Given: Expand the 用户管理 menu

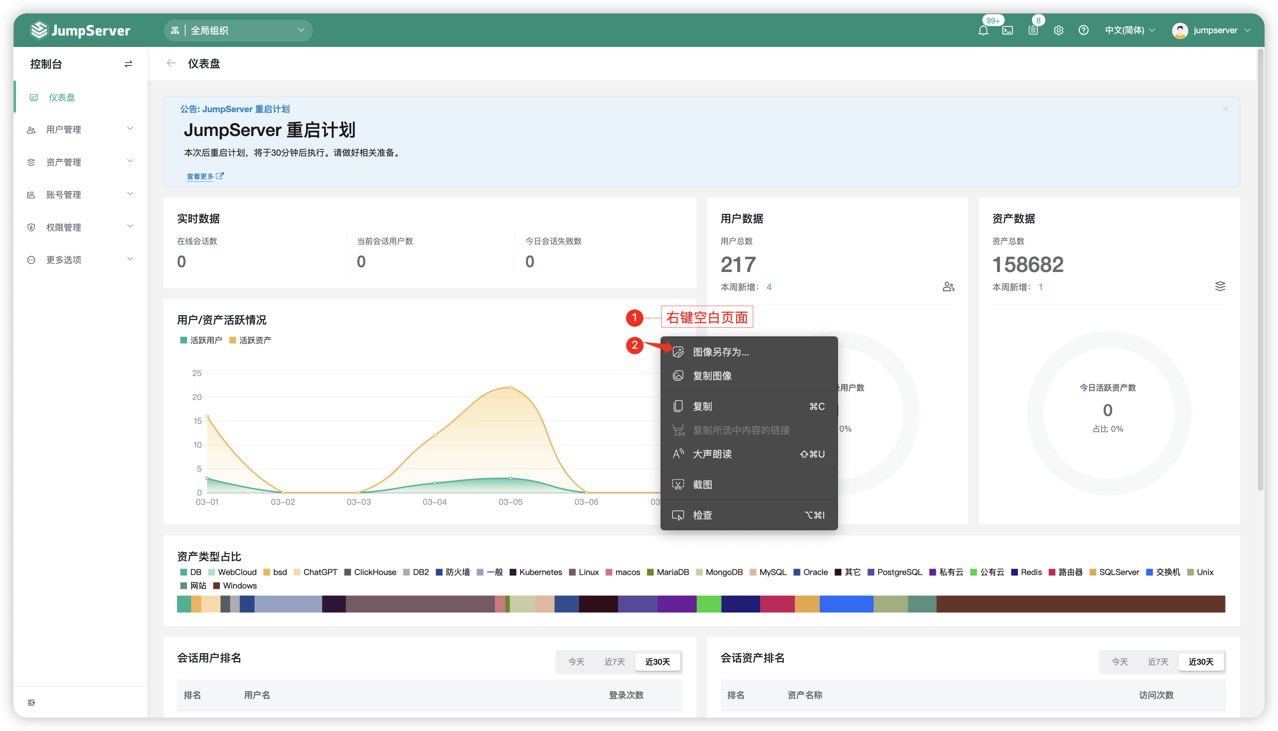Looking at the screenshot, I should pos(80,129).
